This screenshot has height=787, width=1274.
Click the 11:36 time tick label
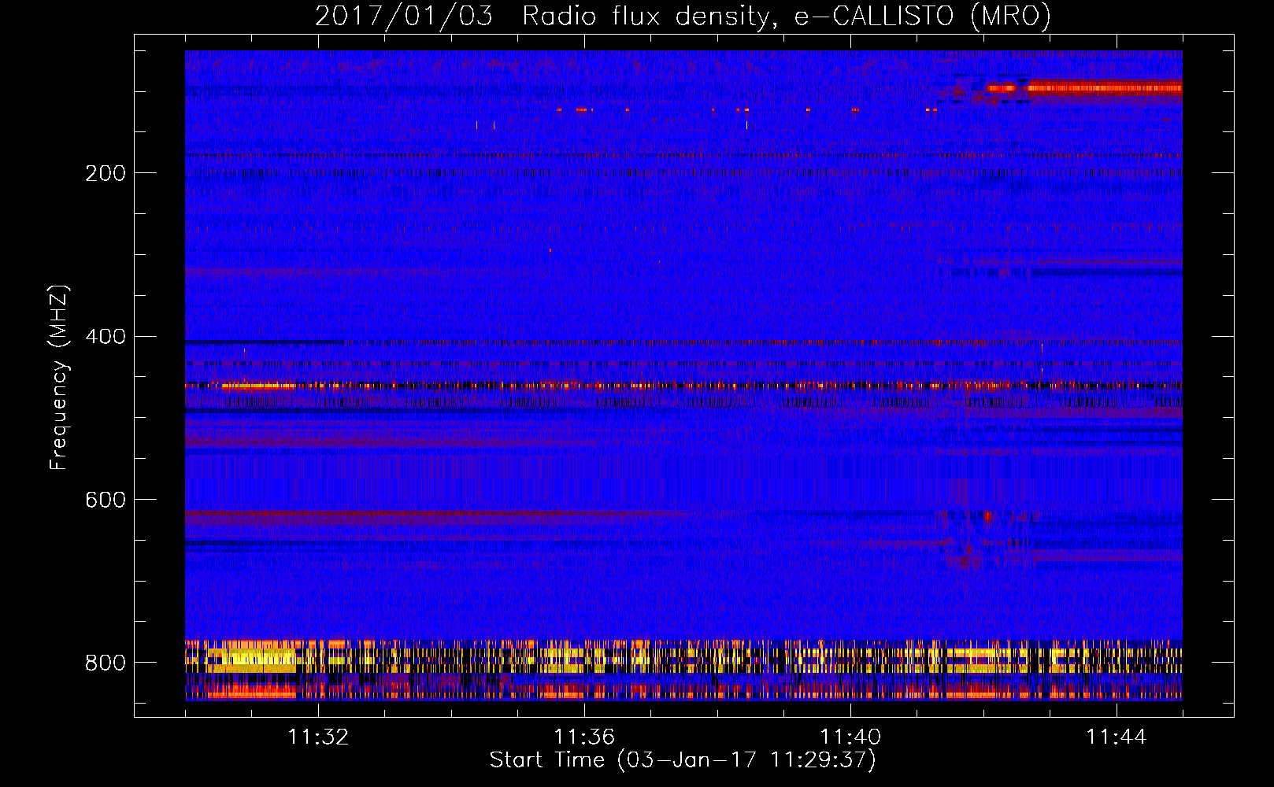(584, 737)
